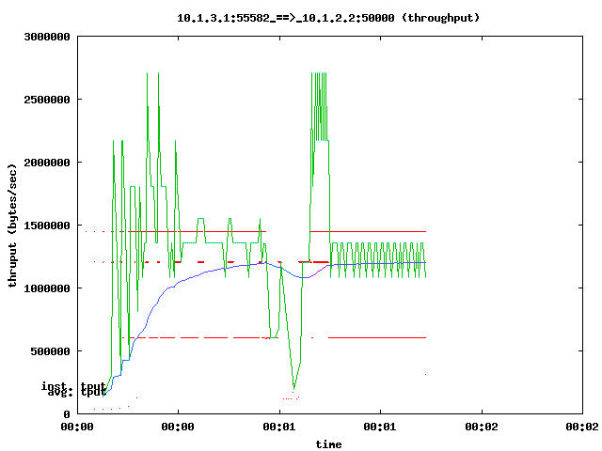Select the 500000 y-axis tick label
Screen dimensions: 602x451
(51, 351)
